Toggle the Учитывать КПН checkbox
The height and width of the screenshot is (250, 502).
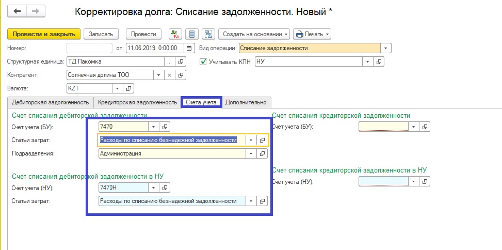(203, 61)
